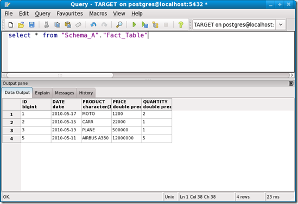Paste with the clipboard icon
Viewport: 298px width, 204px height.
(x=68, y=25)
